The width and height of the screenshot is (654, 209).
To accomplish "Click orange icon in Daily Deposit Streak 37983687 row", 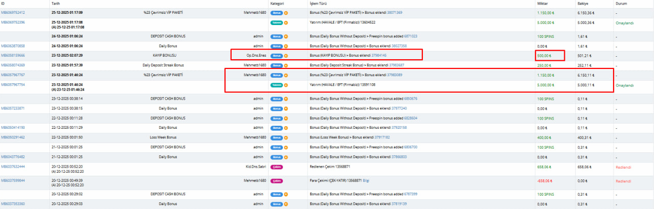I will coord(286,65).
